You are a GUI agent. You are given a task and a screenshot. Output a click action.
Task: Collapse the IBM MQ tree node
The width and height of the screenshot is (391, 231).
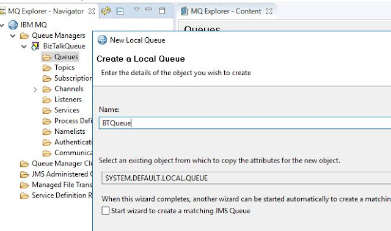(x=2, y=25)
